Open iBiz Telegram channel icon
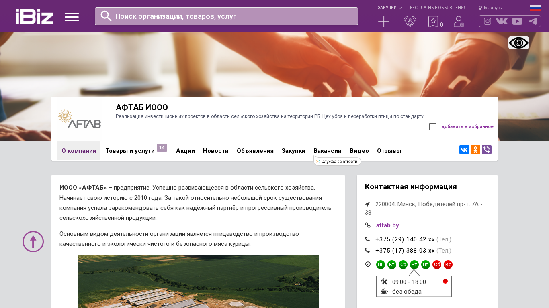 [533, 21]
